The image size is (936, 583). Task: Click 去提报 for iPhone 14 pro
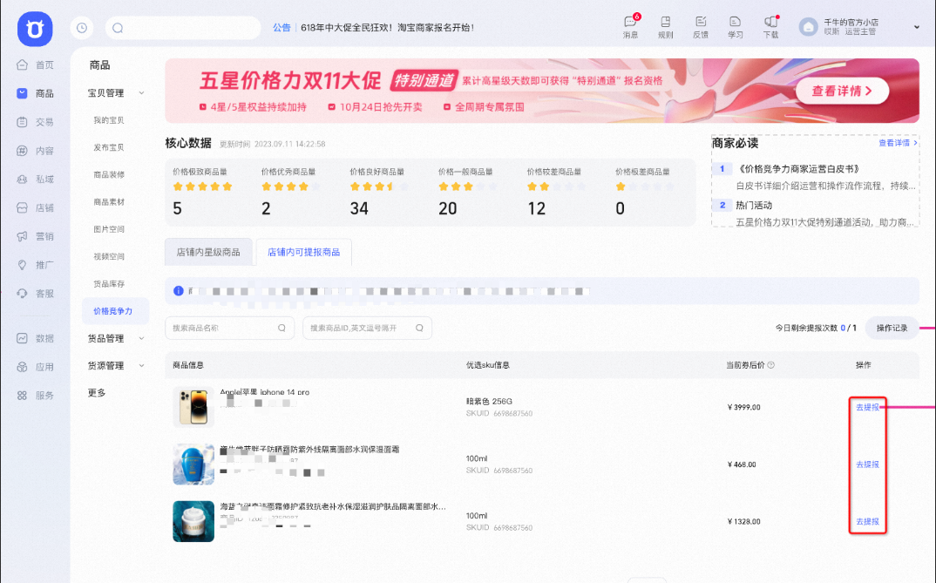867,407
